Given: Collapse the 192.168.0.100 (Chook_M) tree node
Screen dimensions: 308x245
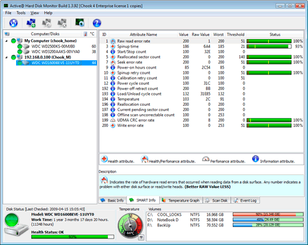Looking at the screenshot, I should 6,57.
